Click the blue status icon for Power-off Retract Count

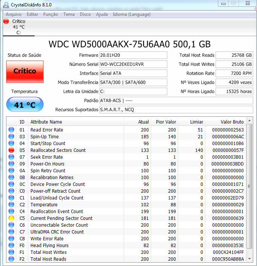point(11,191)
